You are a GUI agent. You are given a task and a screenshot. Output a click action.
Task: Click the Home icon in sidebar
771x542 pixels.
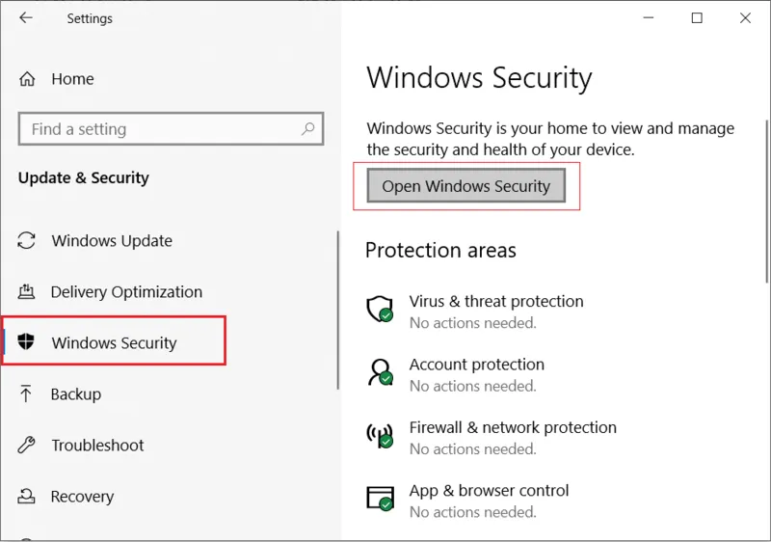(27, 79)
